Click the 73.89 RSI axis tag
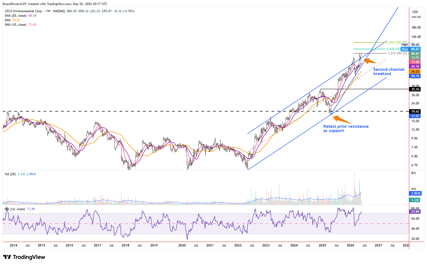Image resolution: width=427 pixels, height=265 pixels. click(415, 212)
